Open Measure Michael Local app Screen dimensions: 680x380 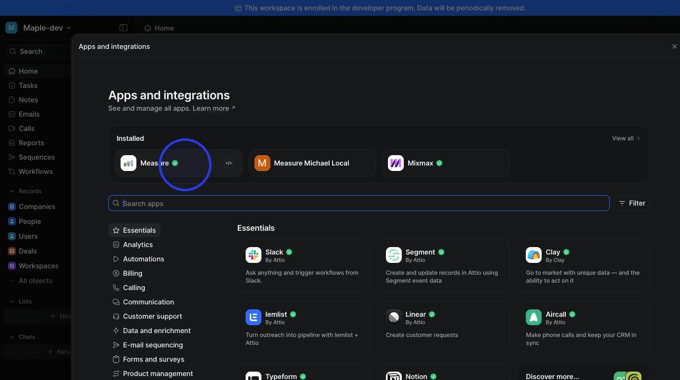coord(312,163)
